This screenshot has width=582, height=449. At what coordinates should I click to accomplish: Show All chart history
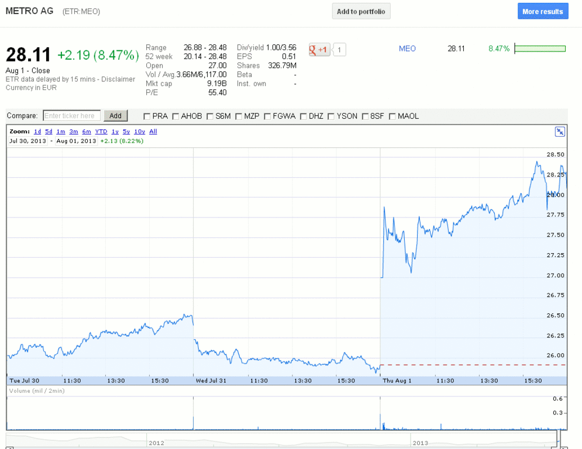pyautogui.click(x=153, y=132)
